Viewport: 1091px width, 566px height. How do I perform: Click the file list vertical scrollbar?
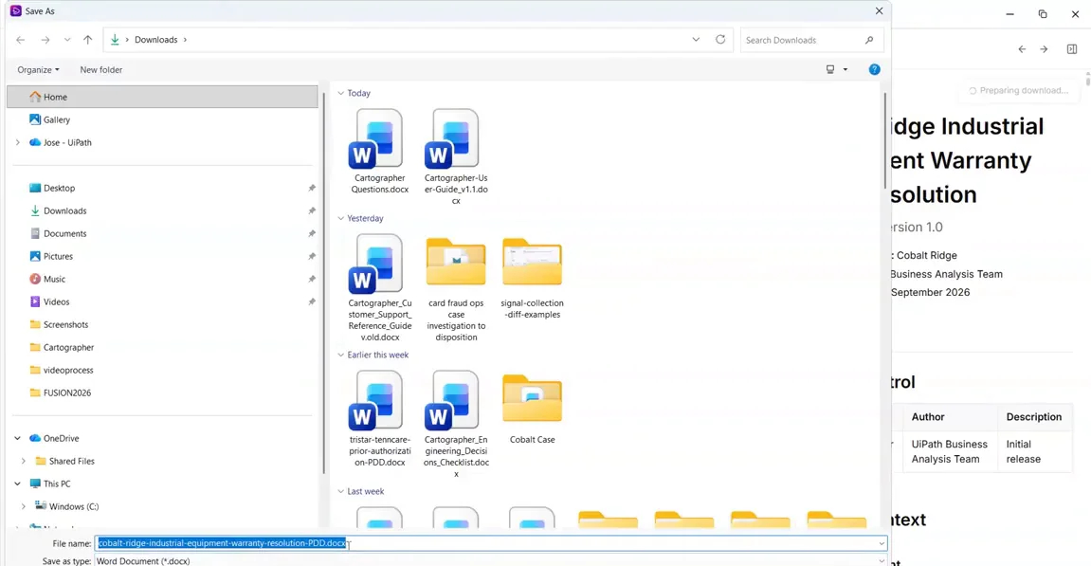[884, 140]
